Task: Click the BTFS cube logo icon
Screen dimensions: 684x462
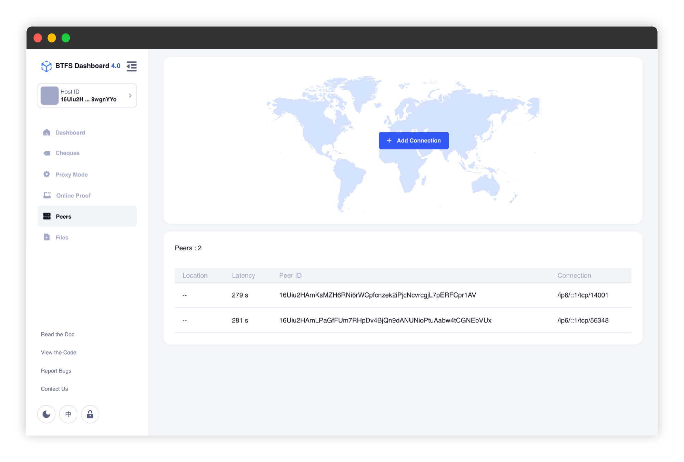Action: click(46, 66)
